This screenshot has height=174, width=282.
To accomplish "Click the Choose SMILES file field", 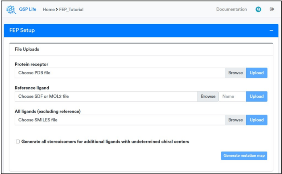I will tap(120, 120).
